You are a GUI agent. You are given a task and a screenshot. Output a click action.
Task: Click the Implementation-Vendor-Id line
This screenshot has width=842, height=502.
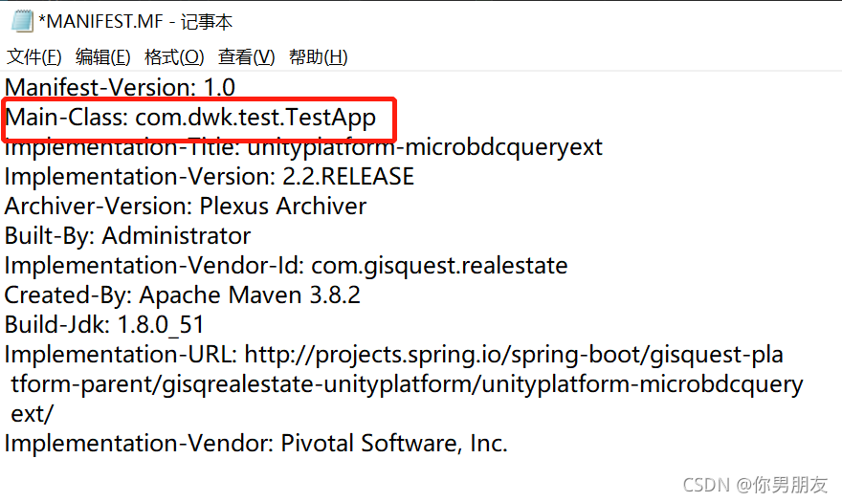pos(286,266)
